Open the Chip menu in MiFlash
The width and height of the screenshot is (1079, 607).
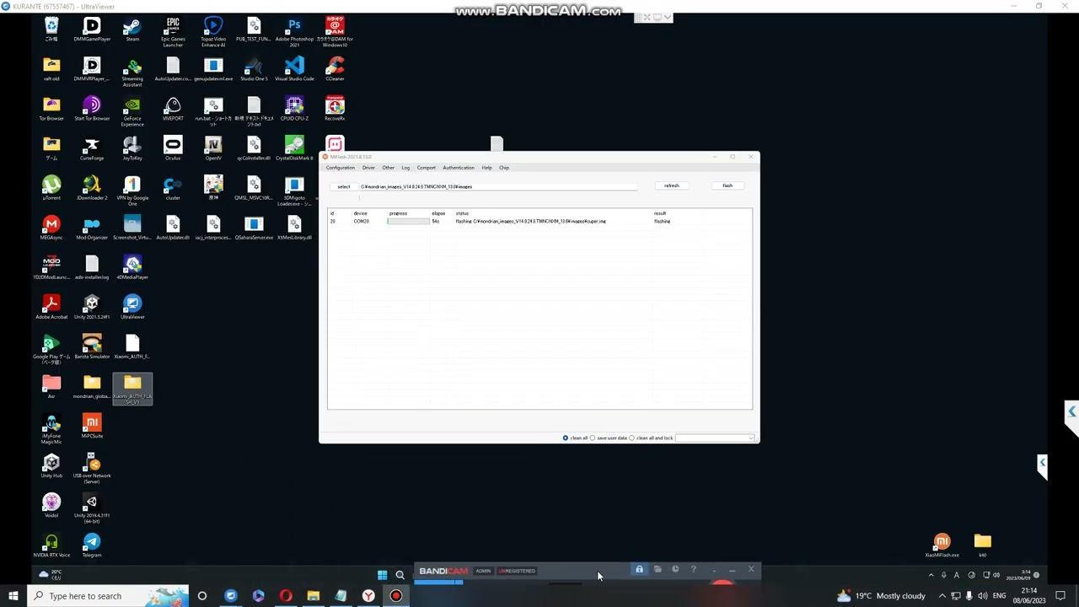tap(504, 168)
